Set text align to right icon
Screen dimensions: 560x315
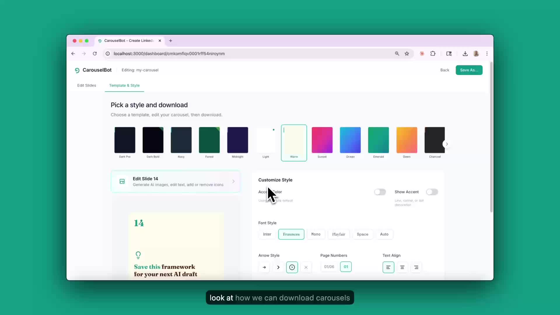click(416, 267)
